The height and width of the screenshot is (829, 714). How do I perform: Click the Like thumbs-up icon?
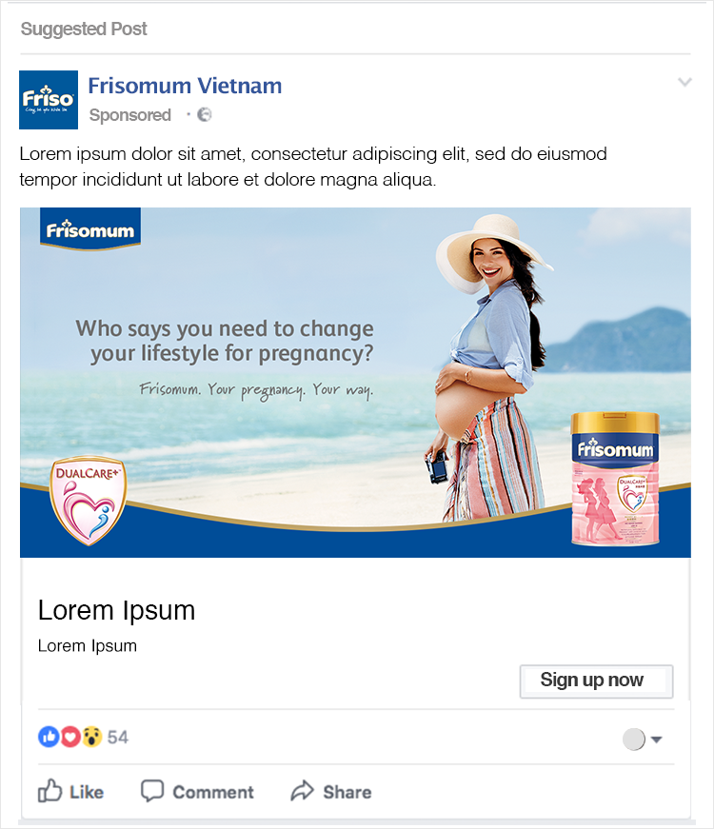pos(50,791)
